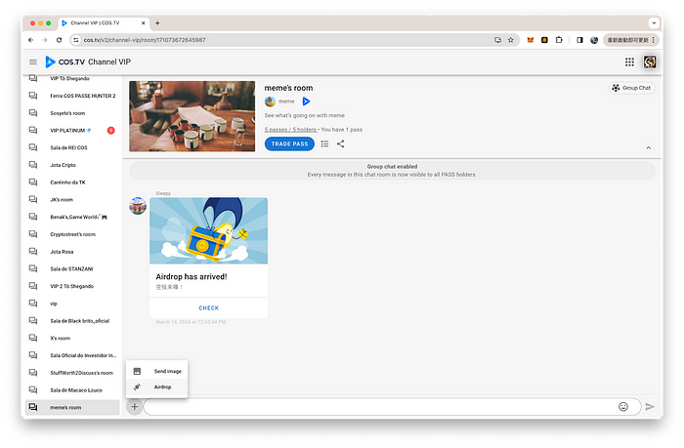The height and width of the screenshot is (448, 684).
Task: Open meme's channel play icon
Action: (306, 102)
